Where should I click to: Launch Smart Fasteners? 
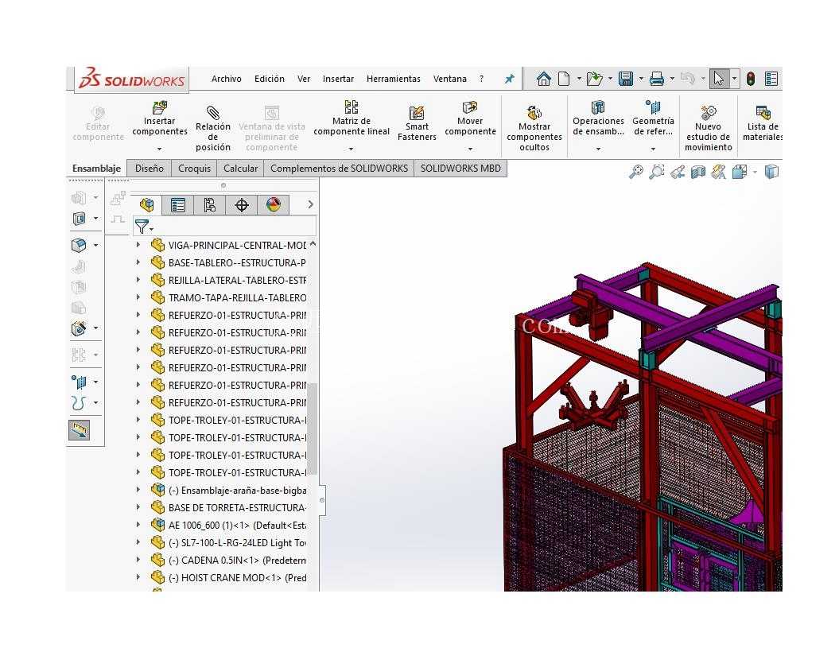pos(417,124)
